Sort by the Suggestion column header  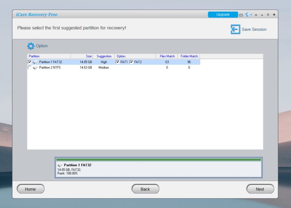(x=104, y=56)
